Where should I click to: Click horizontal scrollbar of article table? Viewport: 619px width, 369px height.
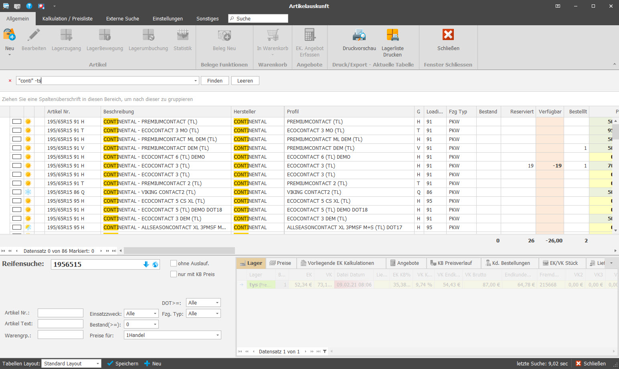point(179,251)
